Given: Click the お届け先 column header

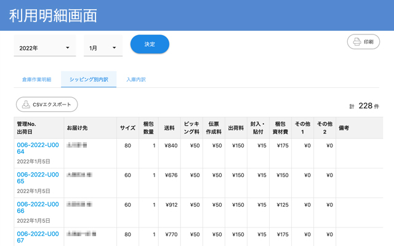Looking at the screenshot, I should 78,128.
